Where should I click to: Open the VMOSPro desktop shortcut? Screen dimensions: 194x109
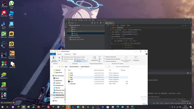point(12,24)
